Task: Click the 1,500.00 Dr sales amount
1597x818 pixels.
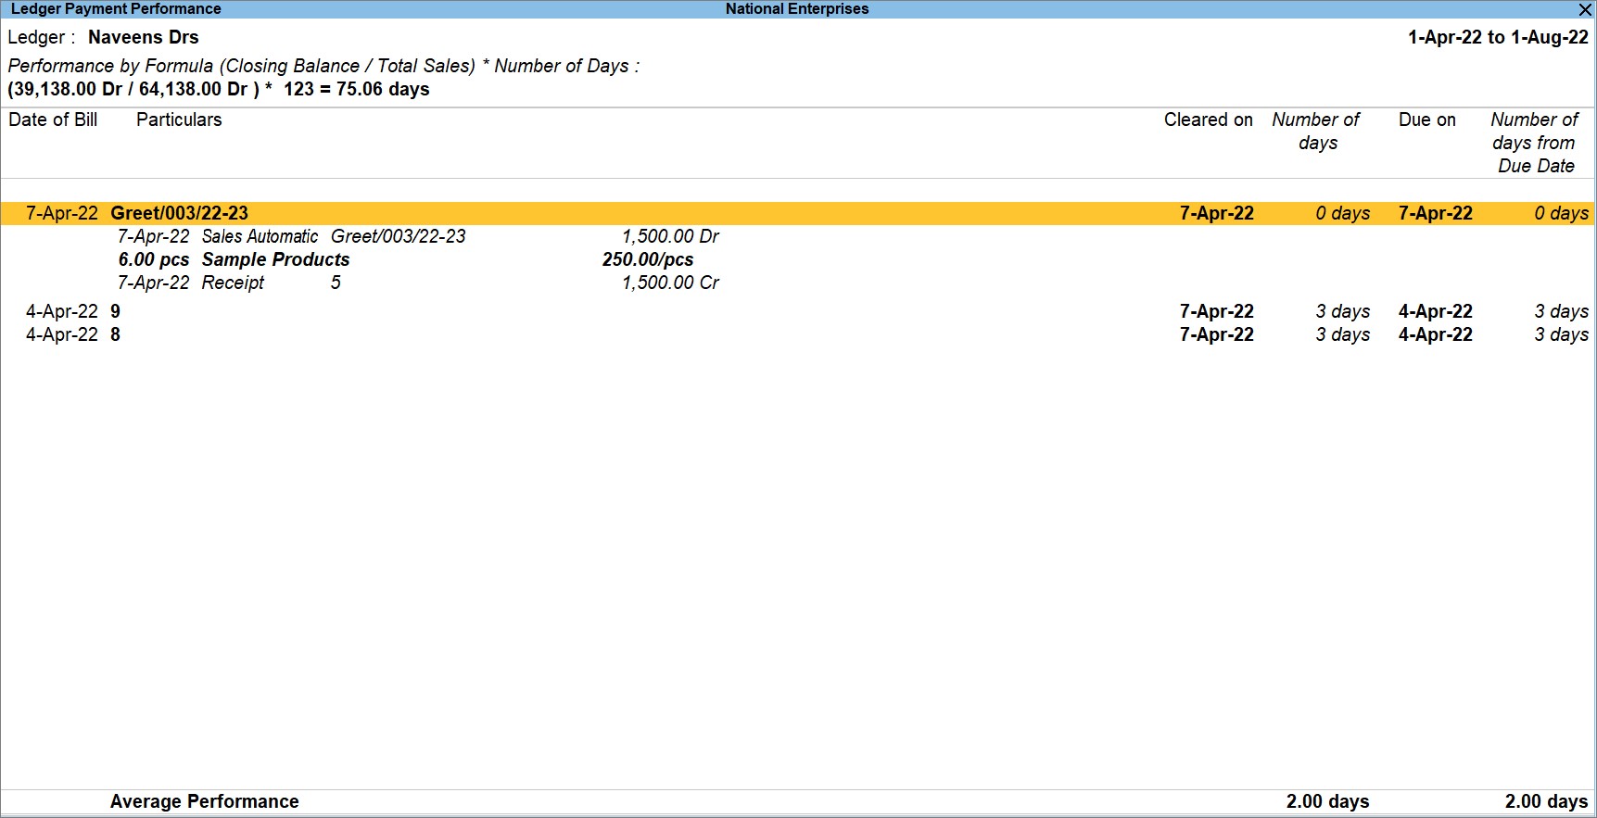Action: (670, 236)
